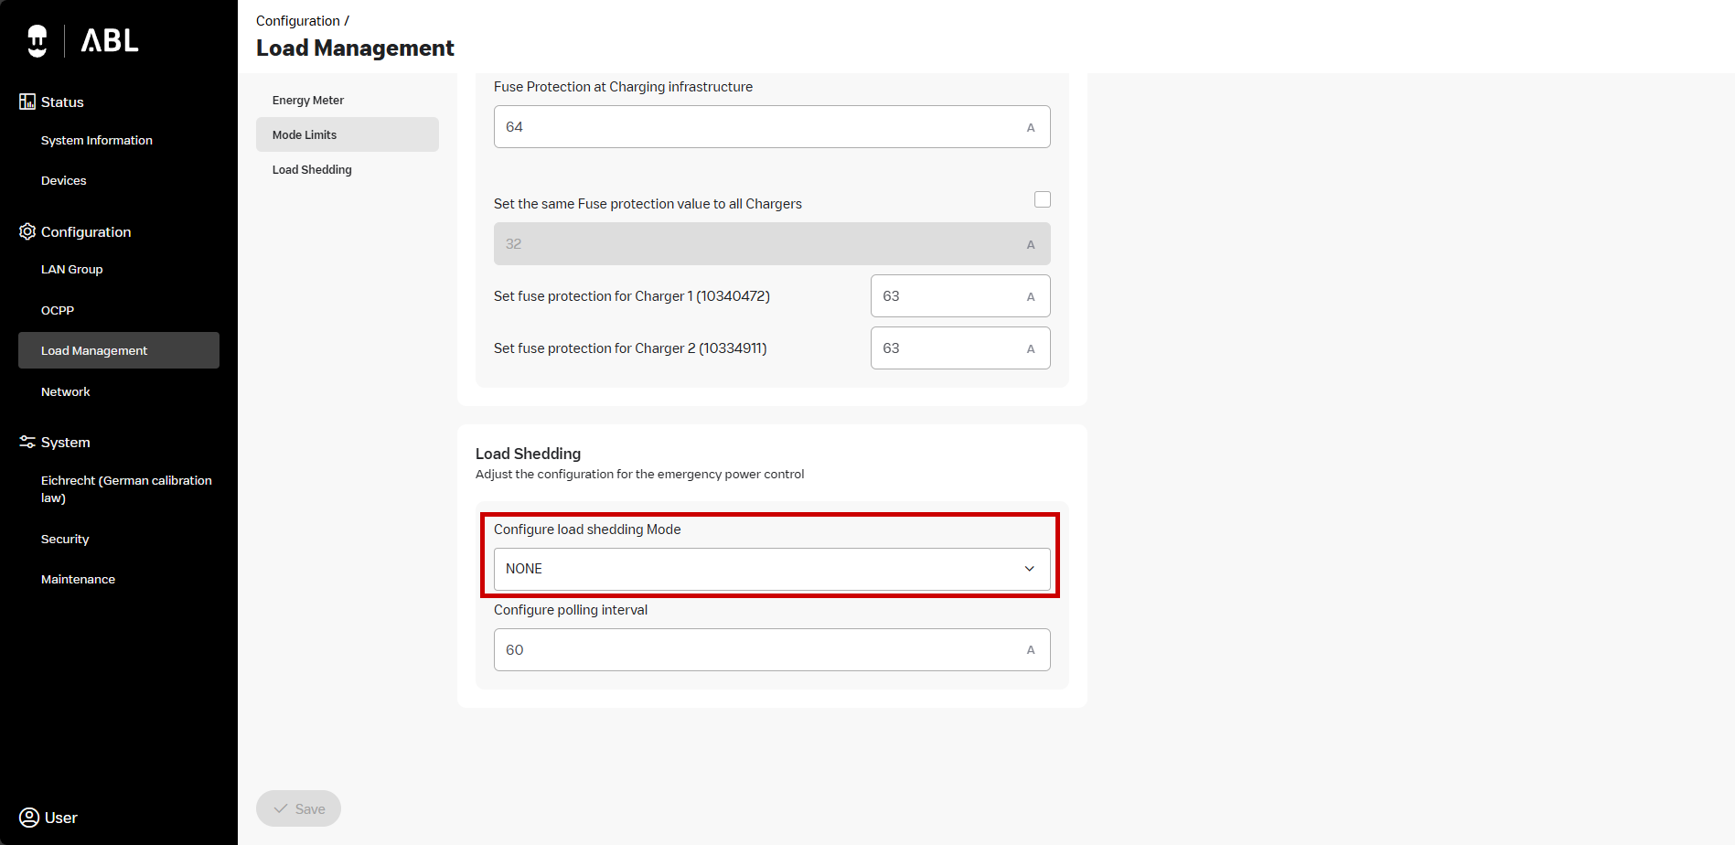
Task: Click the chevron arrow of NONE dropdown
Action: point(1029,569)
